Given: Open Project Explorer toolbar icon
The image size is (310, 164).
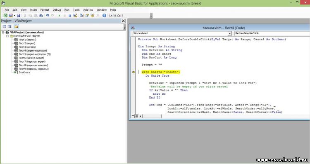Looking at the screenshot, I should pos(82,16).
